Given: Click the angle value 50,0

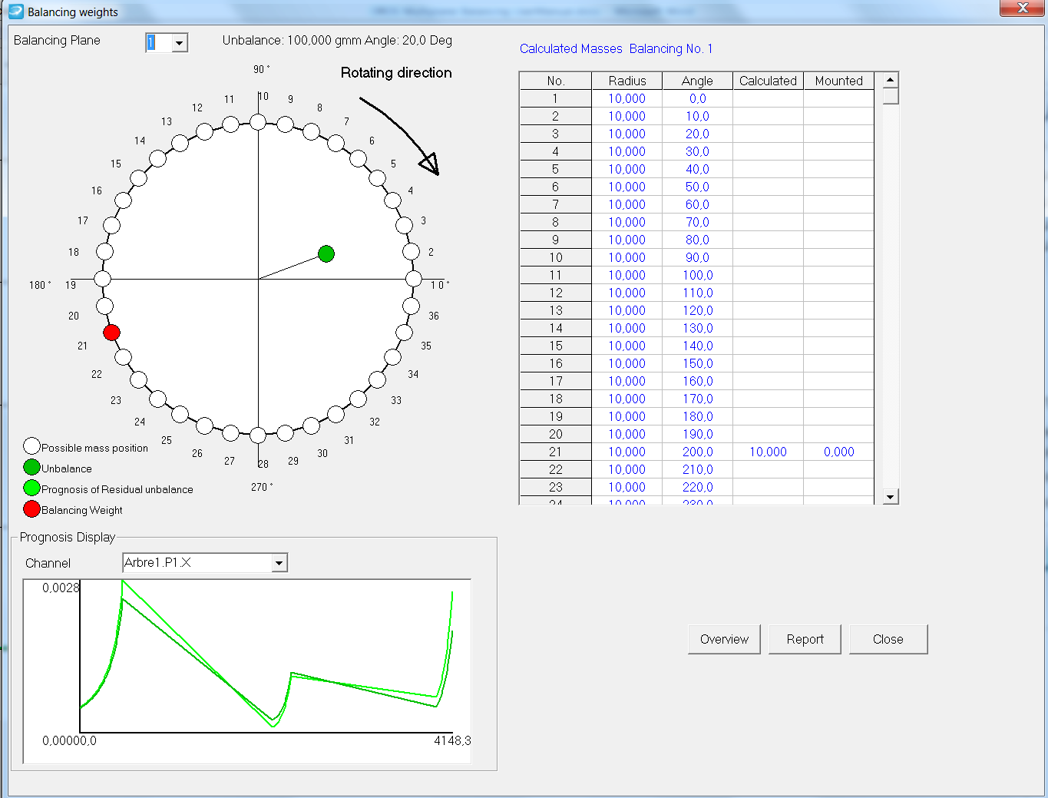Looking at the screenshot, I should tap(697, 187).
